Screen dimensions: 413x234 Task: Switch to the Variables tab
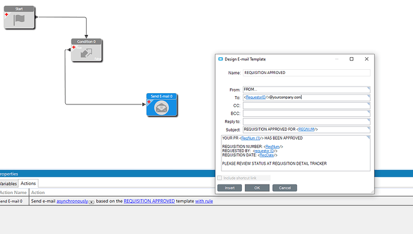[8, 184]
